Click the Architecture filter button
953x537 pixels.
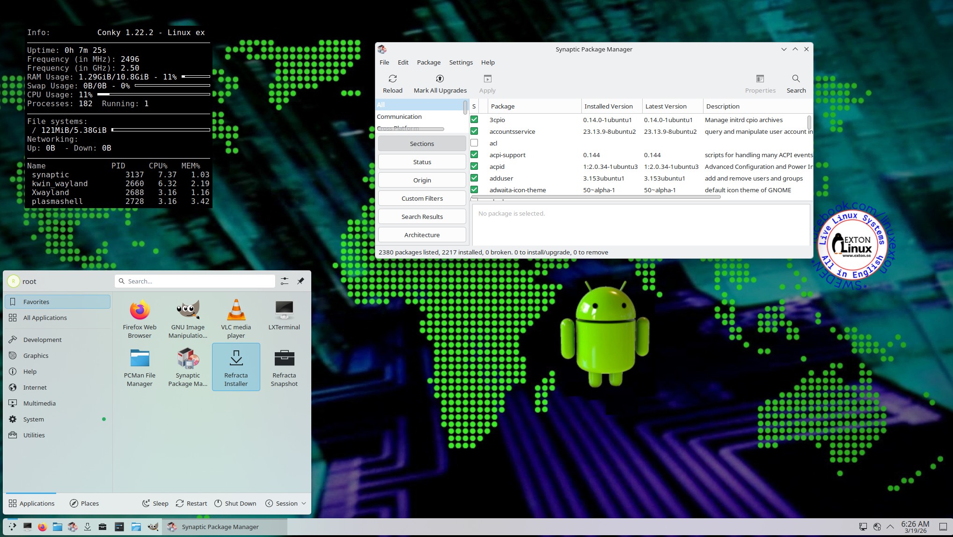(422, 235)
